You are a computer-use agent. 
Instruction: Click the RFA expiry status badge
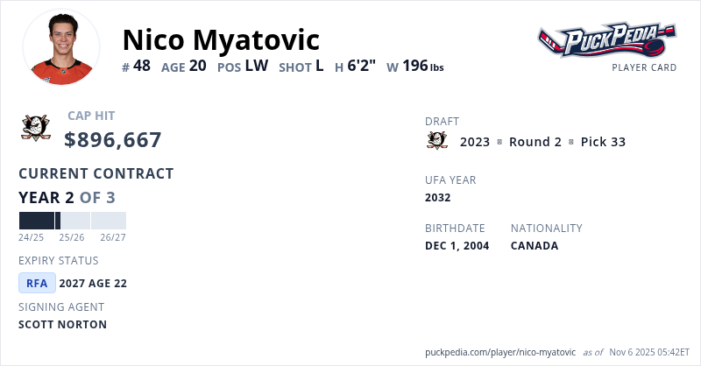[x=37, y=283]
